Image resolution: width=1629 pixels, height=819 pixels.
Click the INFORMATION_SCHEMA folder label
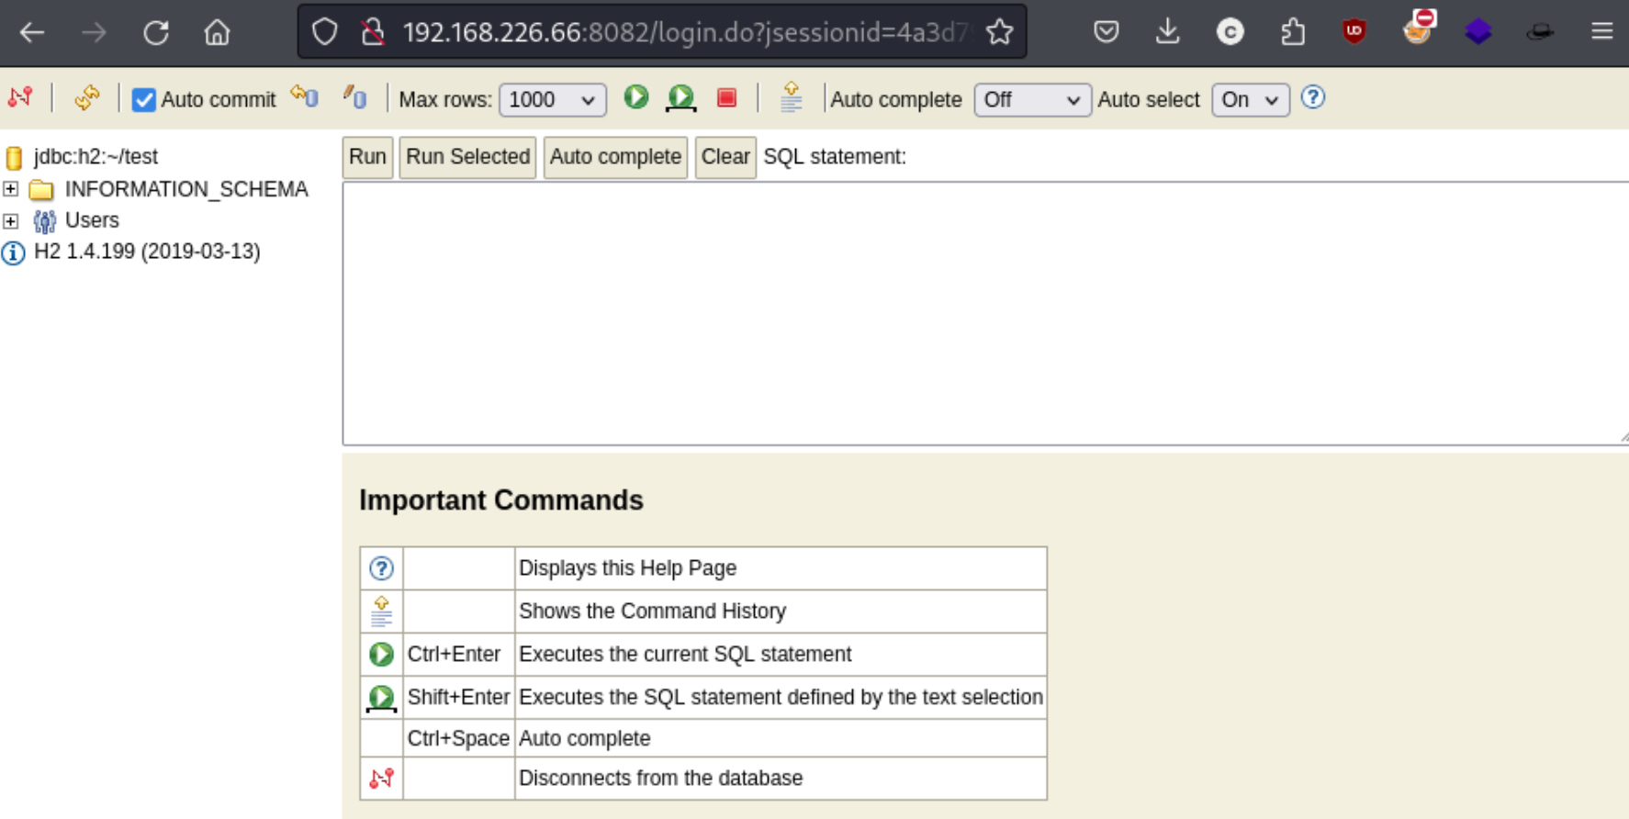186,189
